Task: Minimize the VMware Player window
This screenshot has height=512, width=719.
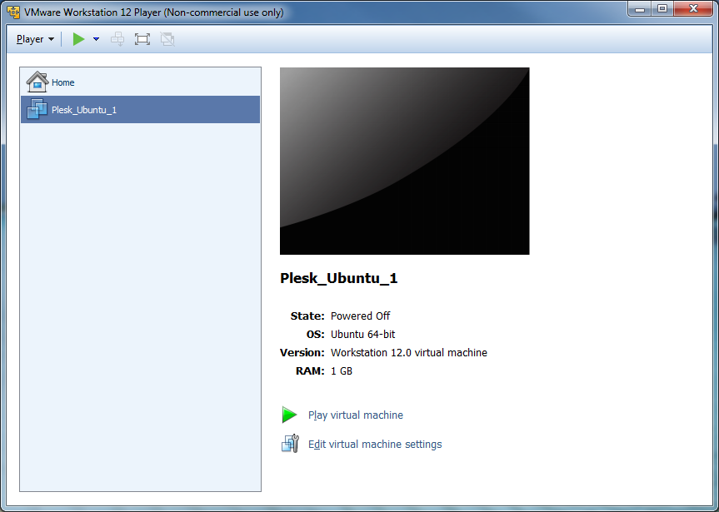Action: coord(639,9)
